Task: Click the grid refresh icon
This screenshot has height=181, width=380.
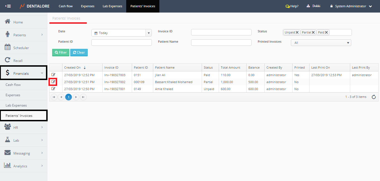Action: point(374,97)
